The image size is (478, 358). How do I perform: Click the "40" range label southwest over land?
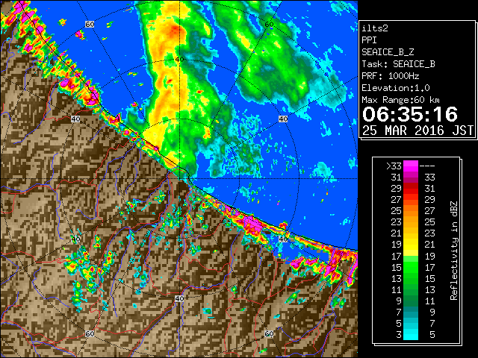[75, 239]
